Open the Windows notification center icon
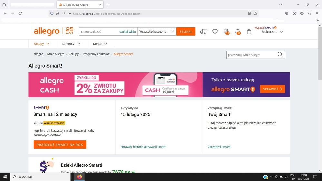The image size is (322, 181). [x=315, y=177]
